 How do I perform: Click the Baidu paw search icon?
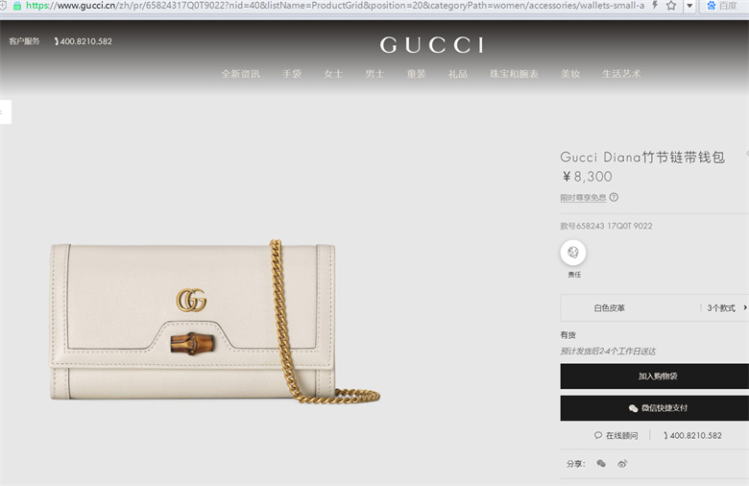[712, 6]
